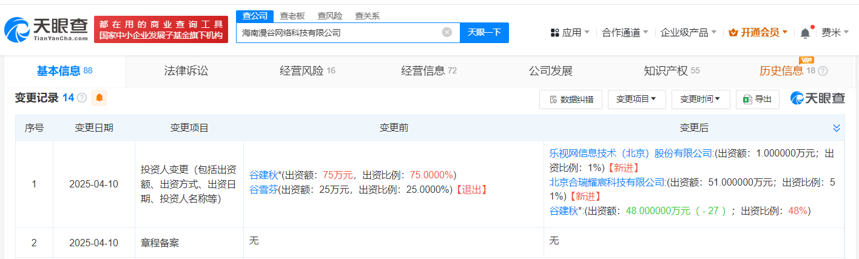
Task: Open the 开通会员 dropdown
Action: [758, 33]
